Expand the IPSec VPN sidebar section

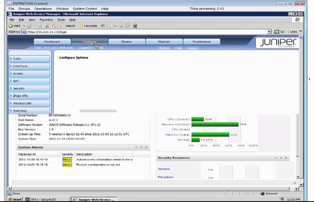pos(30,96)
